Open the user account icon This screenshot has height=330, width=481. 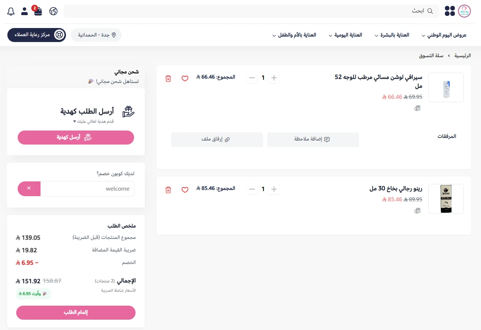[x=24, y=11]
